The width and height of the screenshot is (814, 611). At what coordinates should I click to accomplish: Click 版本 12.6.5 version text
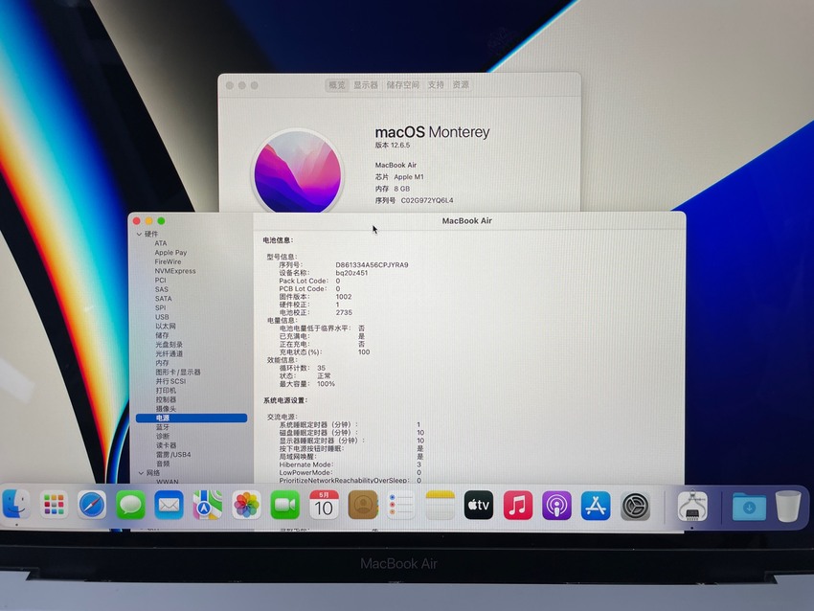[393, 146]
